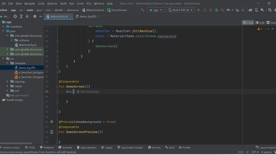This screenshot has height=155, width=276.
Task: Click the LF line separator status entry
Action: (x=247, y=152)
